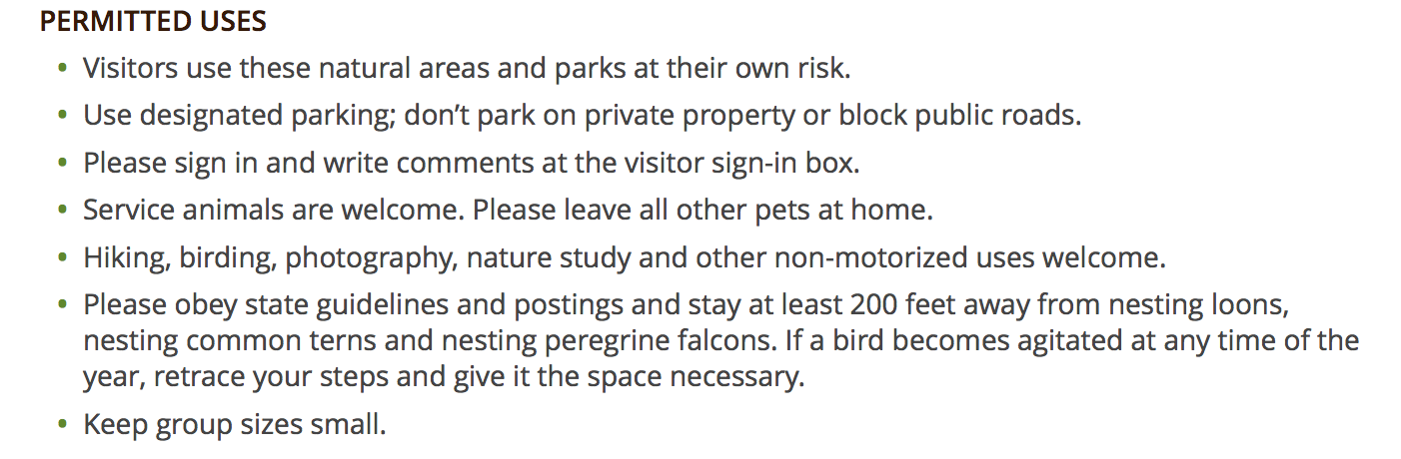Screen dimensions: 1401x459
Task: Click the bullet before Keep group sizes small
Action: click(64, 424)
